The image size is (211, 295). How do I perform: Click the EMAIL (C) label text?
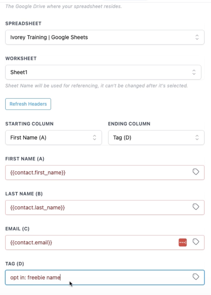17,229
